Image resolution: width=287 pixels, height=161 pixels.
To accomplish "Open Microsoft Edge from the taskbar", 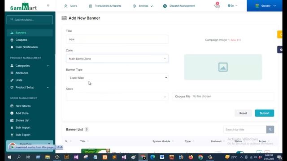I will click(x=152, y=157).
